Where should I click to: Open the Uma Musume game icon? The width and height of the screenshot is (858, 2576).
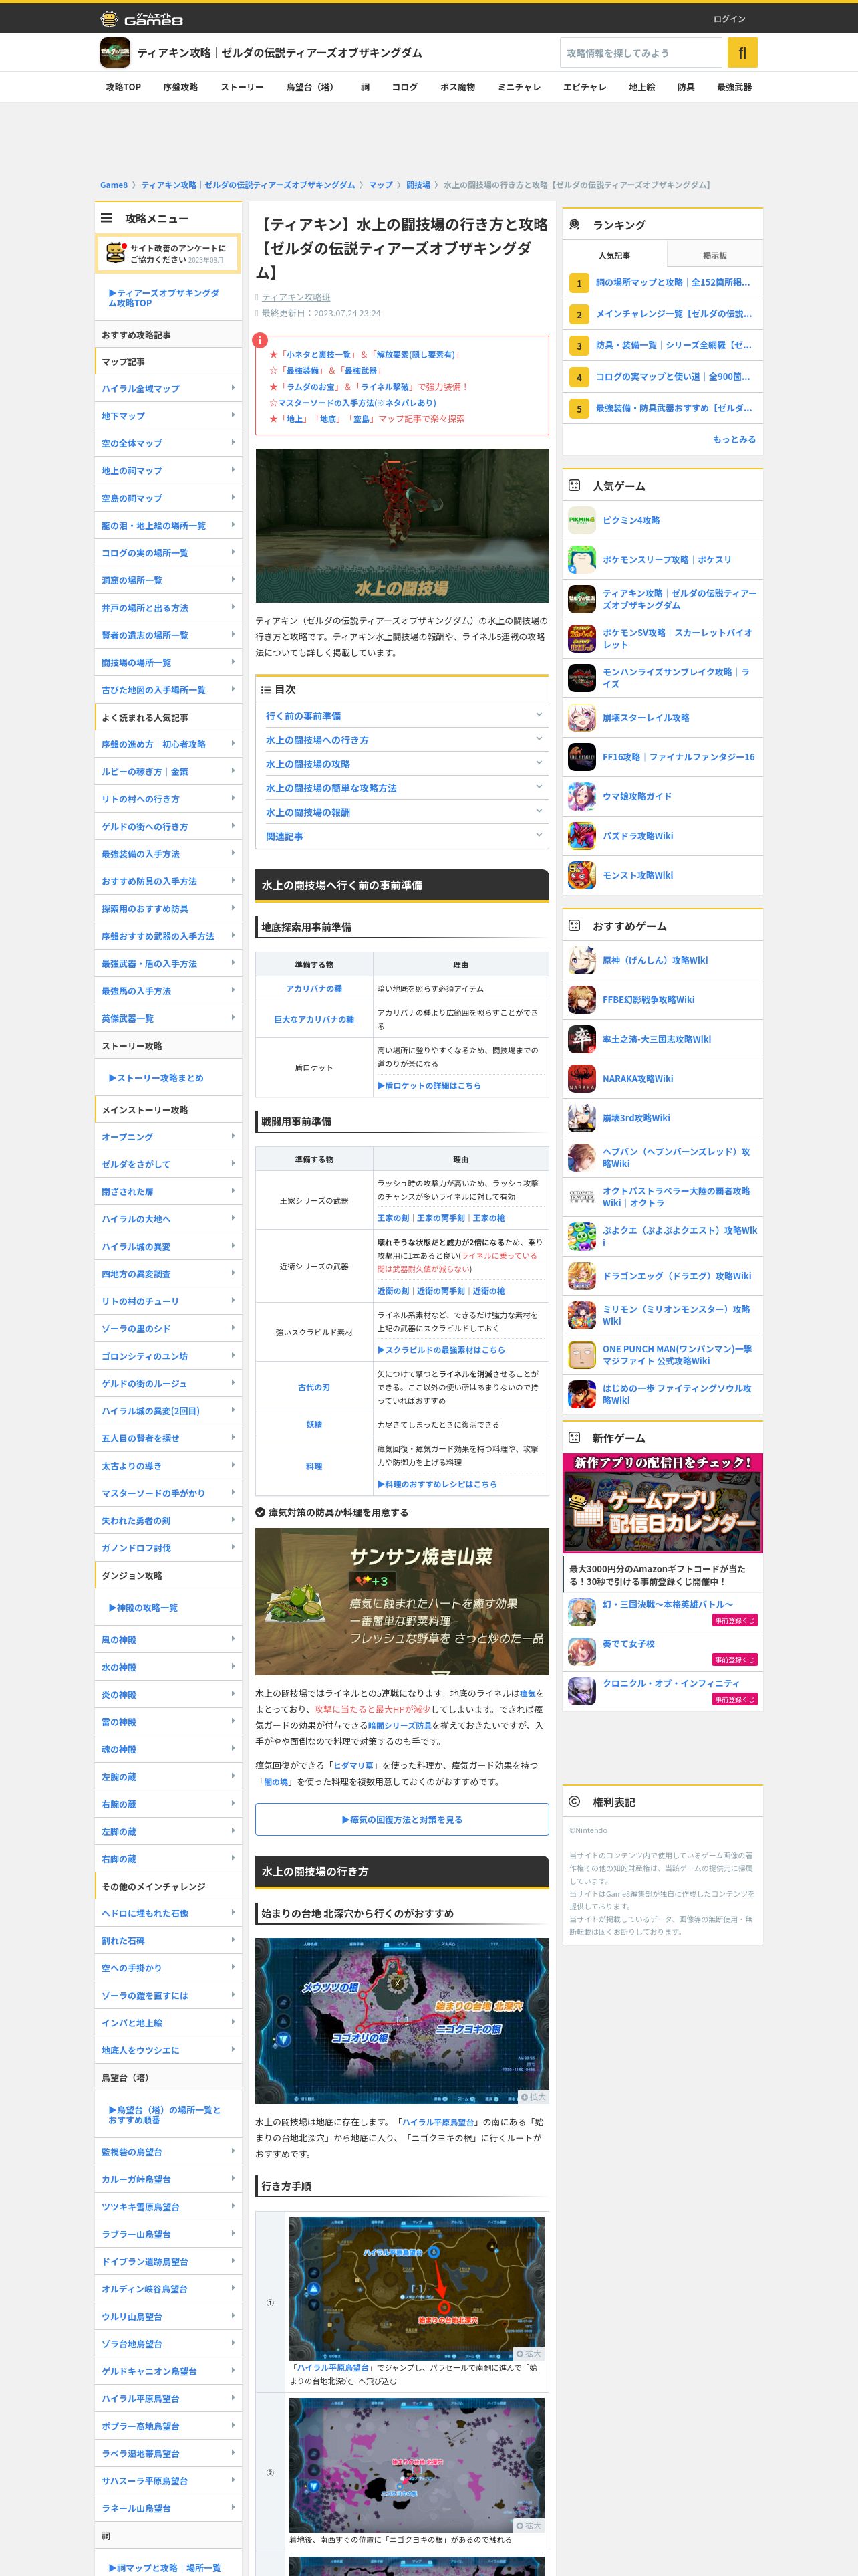point(581,797)
